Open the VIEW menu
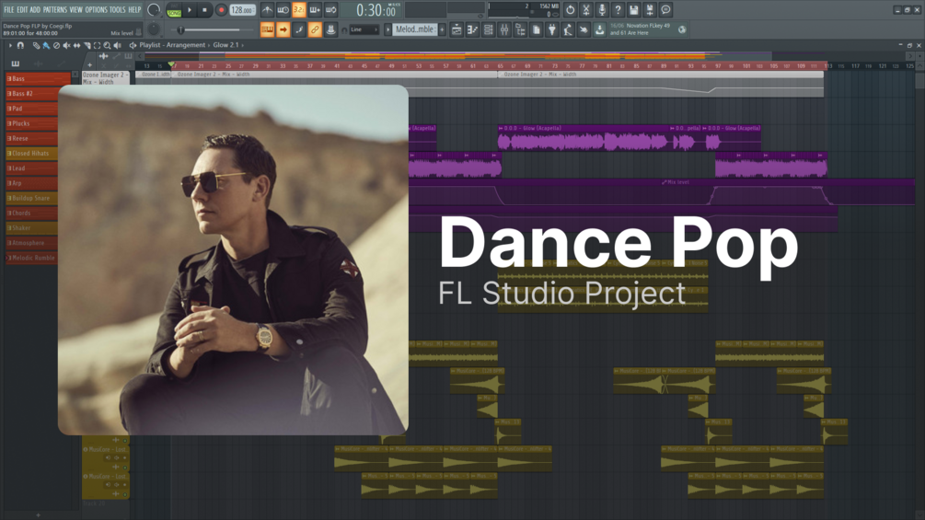This screenshot has width=925, height=520. (x=76, y=10)
